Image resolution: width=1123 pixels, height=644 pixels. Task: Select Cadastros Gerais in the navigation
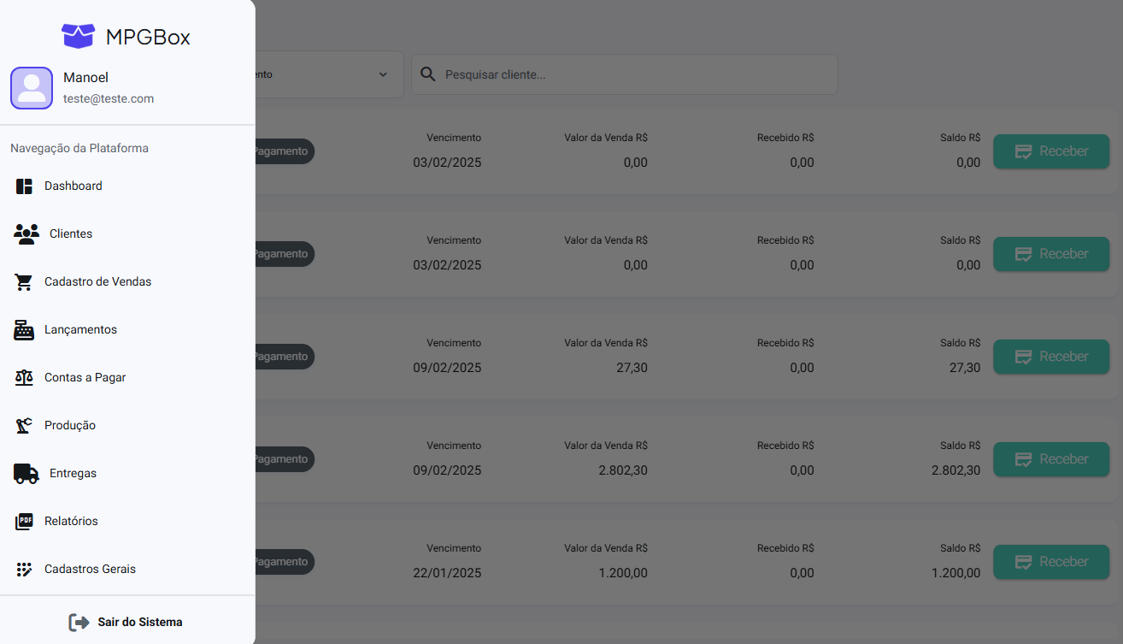(x=90, y=570)
